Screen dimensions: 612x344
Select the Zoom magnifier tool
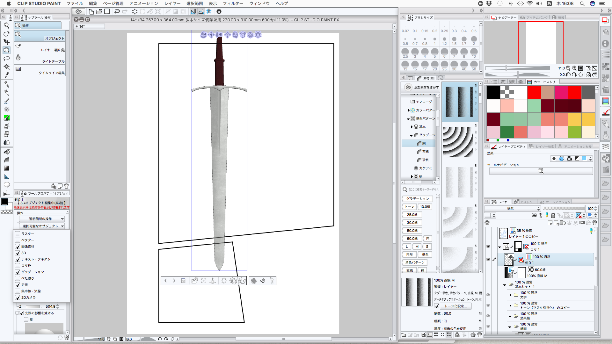pyautogui.click(x=6, y=25)
